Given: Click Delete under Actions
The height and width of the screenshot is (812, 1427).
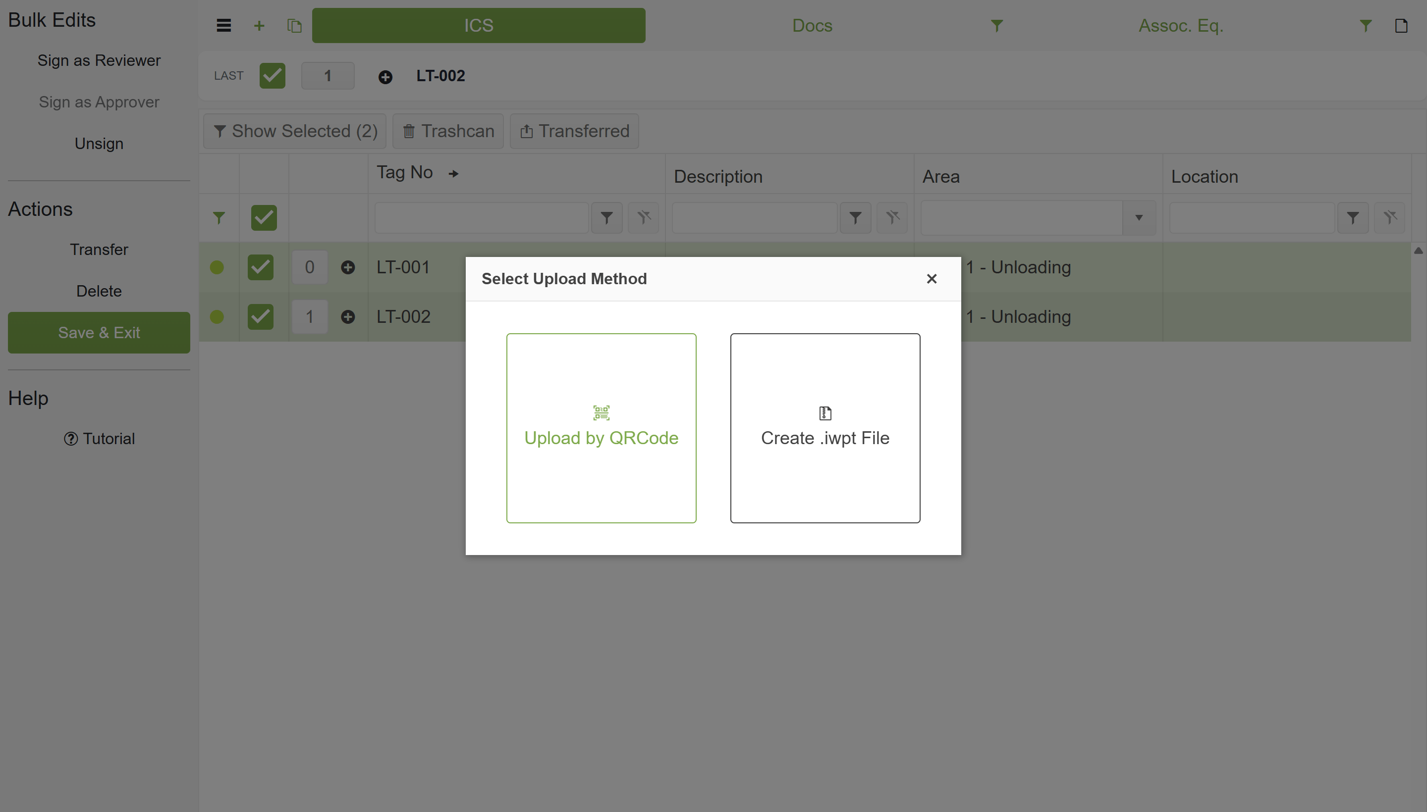Looking at the screenshot, I should pyautogui.click(x=99, y=292).
